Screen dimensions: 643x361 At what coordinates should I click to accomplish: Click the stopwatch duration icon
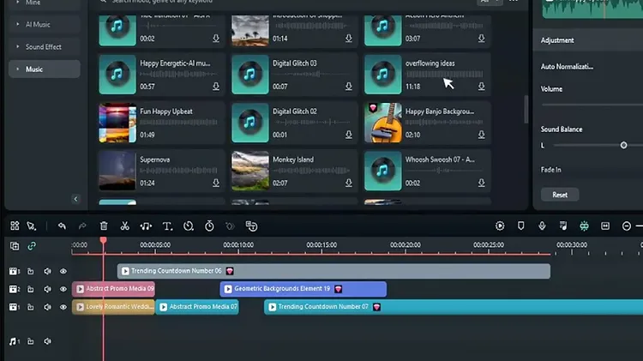click(209, 226)
